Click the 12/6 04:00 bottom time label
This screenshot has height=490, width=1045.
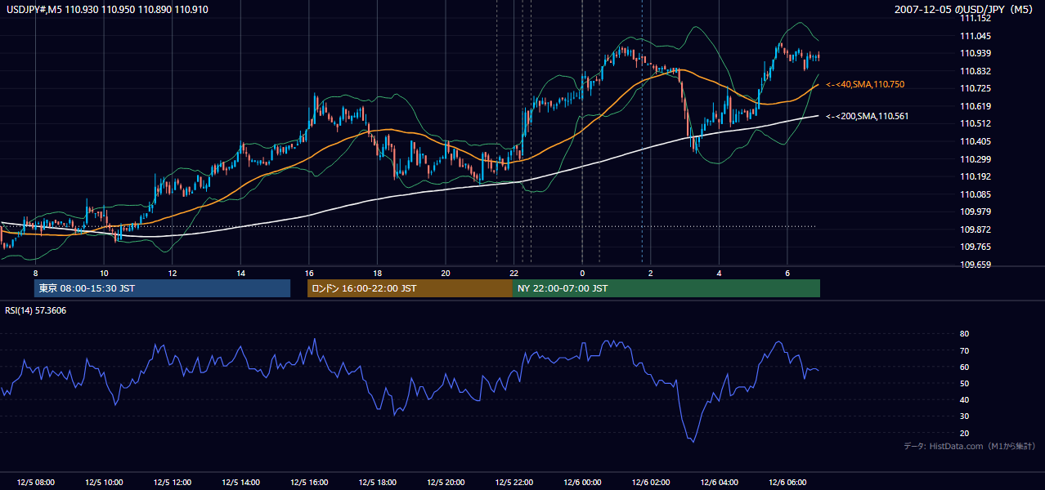719,483
